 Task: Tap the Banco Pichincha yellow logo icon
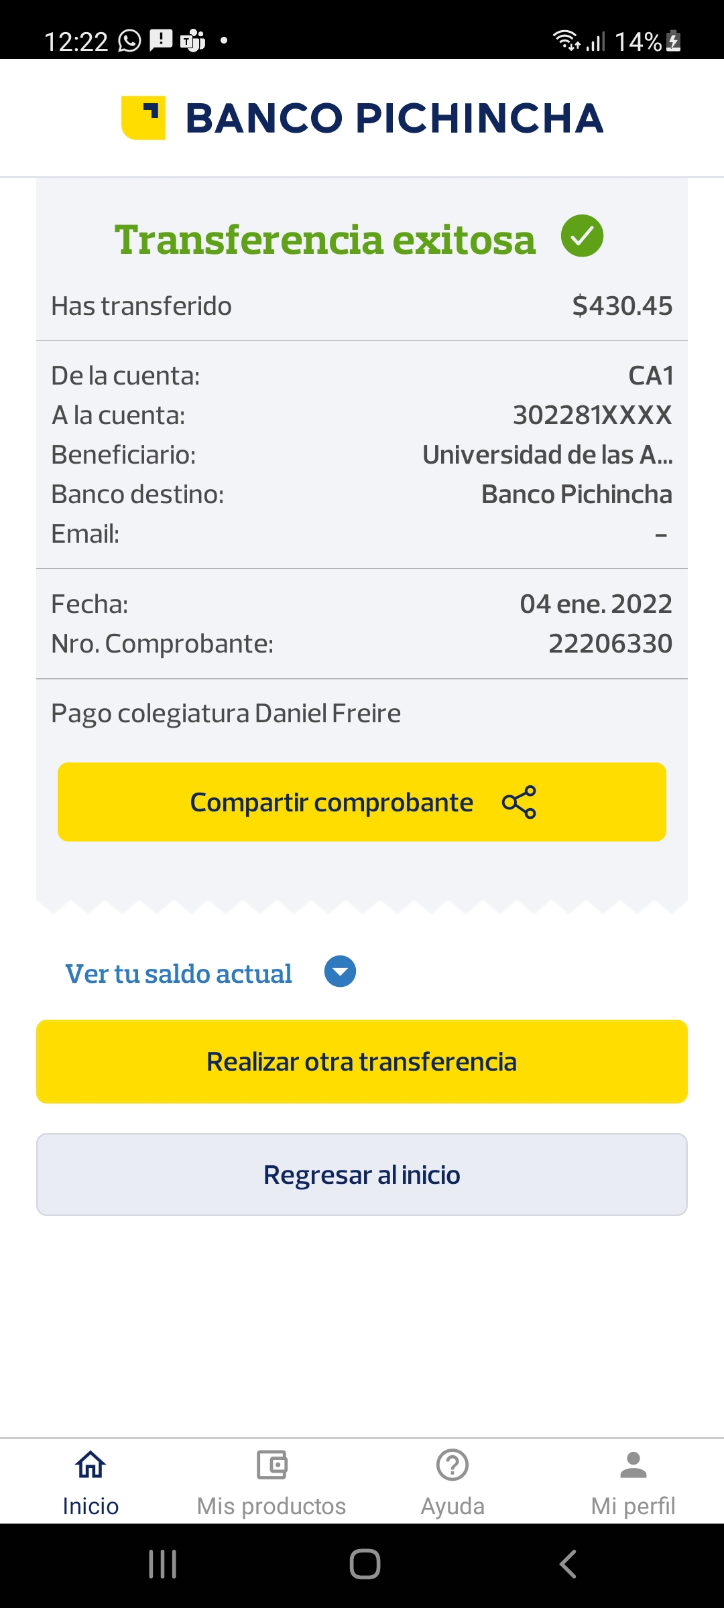point(143,118)
